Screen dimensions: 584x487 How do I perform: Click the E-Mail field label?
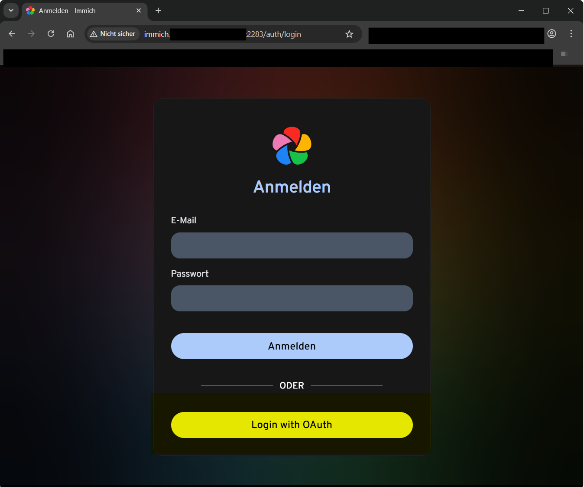coord(184,220)
